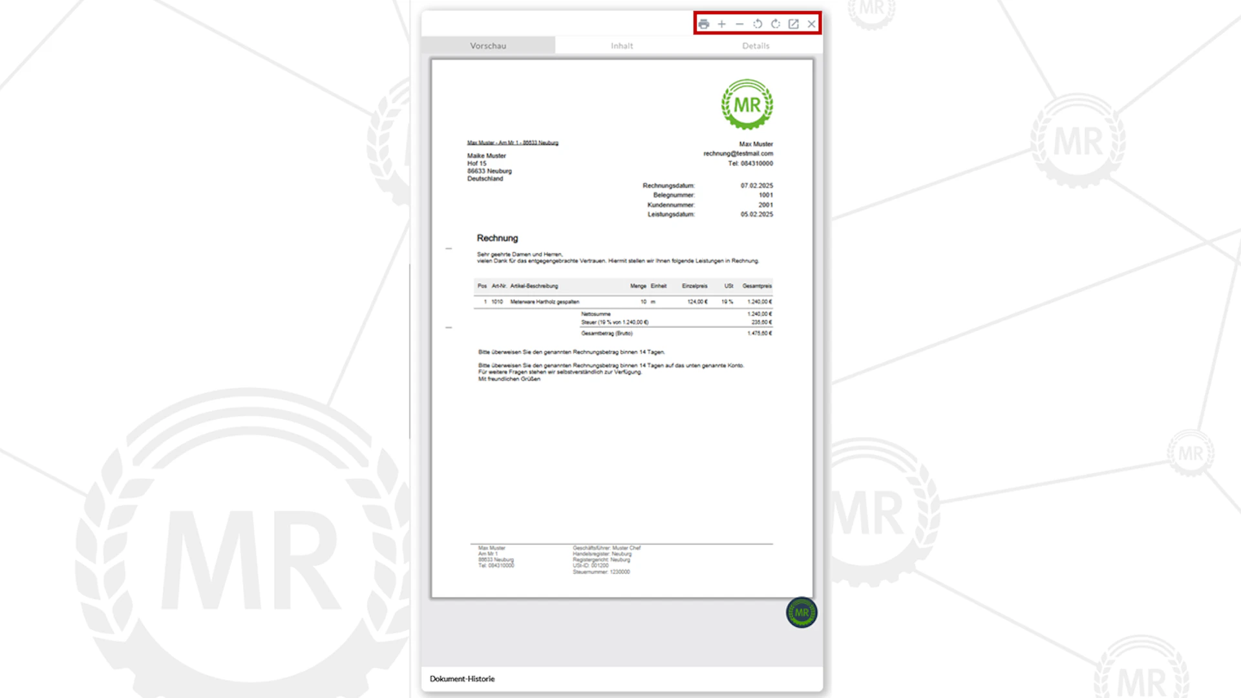Viewport: 1241px width, 698px height.
Task: Select the phone line Tel: 084310000 in header
Action: click(x=750, y=164)
